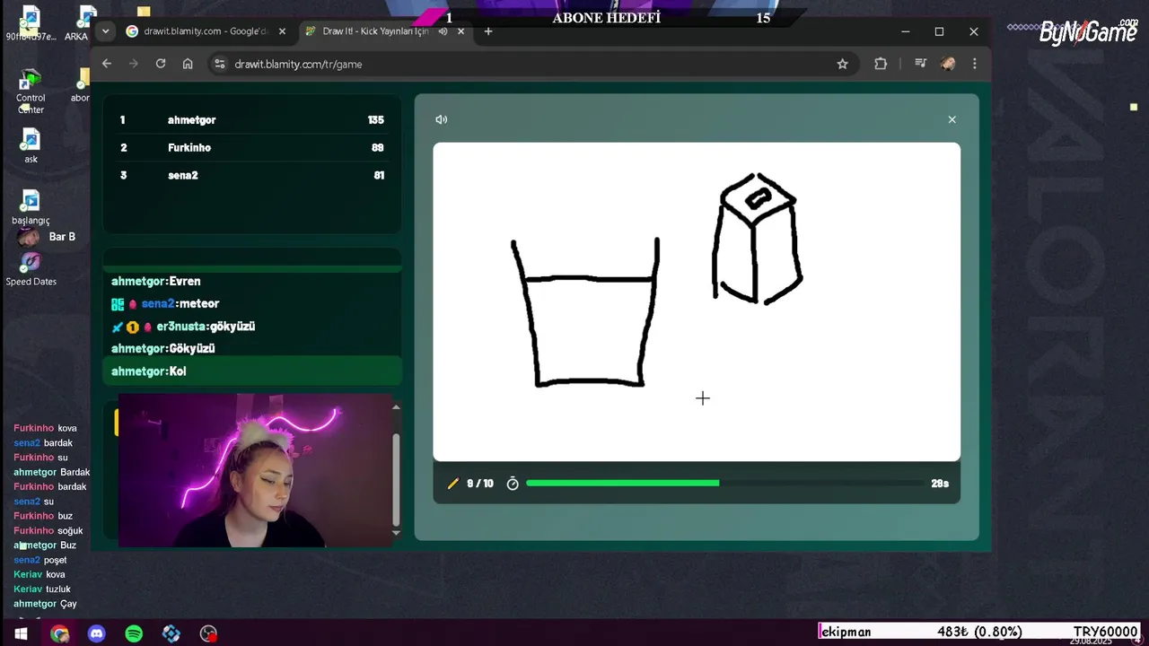Open site information icon in address bar

pyautogui.click(x=220, y=64)
